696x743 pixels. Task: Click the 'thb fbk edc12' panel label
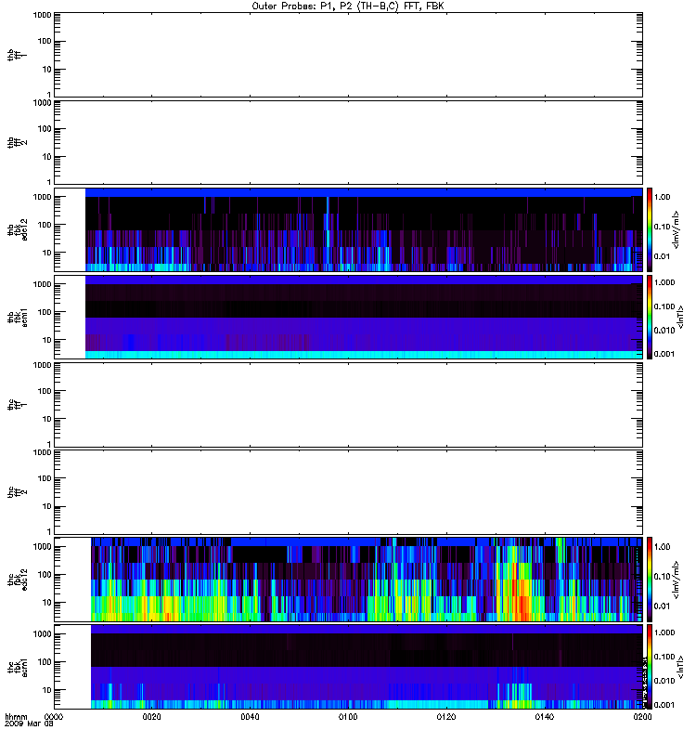(x=17, y=229)
